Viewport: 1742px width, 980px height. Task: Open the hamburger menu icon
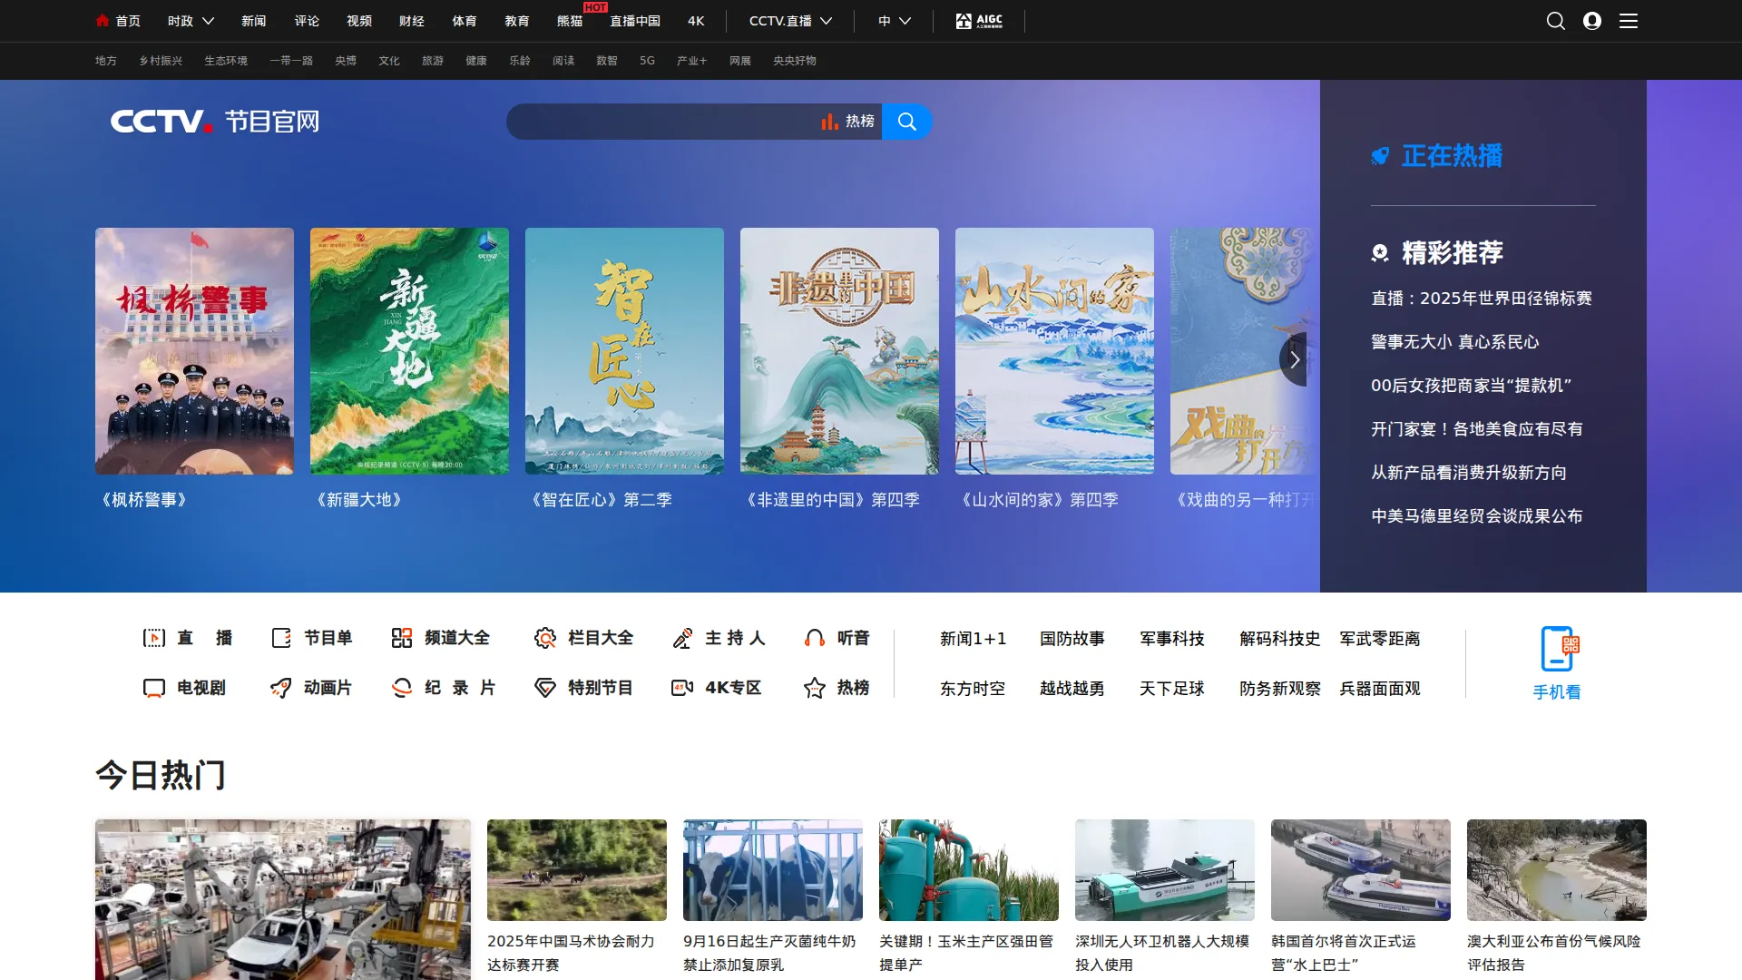[1629, 21]
